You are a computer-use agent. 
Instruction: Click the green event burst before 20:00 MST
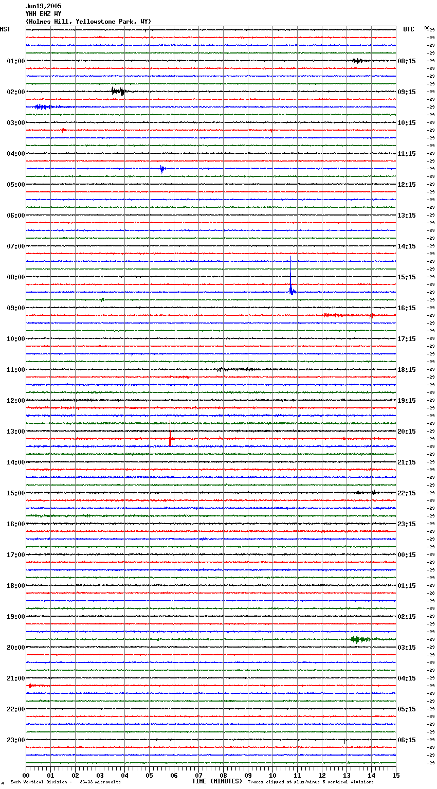tap(360, 639)
